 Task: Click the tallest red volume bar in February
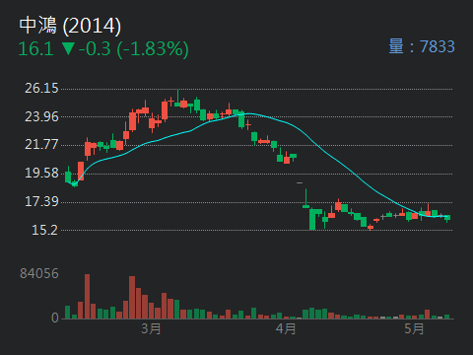pyautogui.click(x=87, y=297)
